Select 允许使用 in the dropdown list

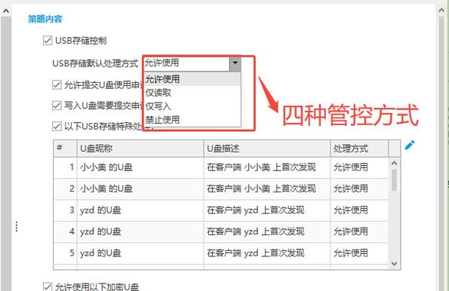pyautogui.click(x=192, y=79)
